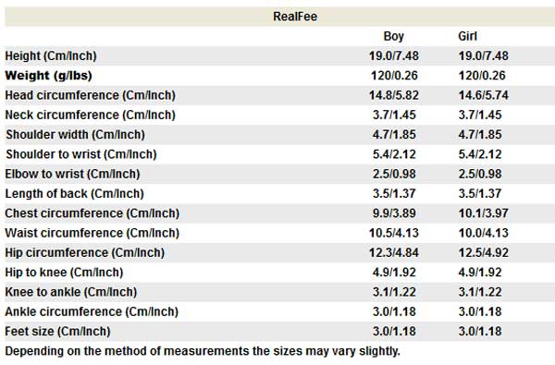This screenshot has width=555, height=365.
Task: Click the Hip to knee row label
Action: 64,273
